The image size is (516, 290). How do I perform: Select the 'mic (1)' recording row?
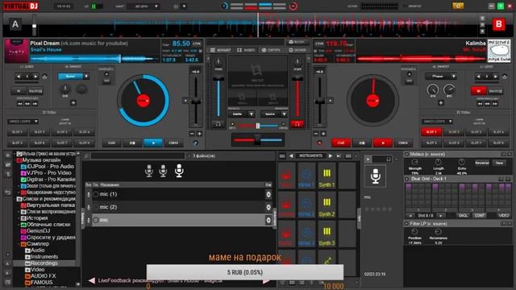point(179,194)
